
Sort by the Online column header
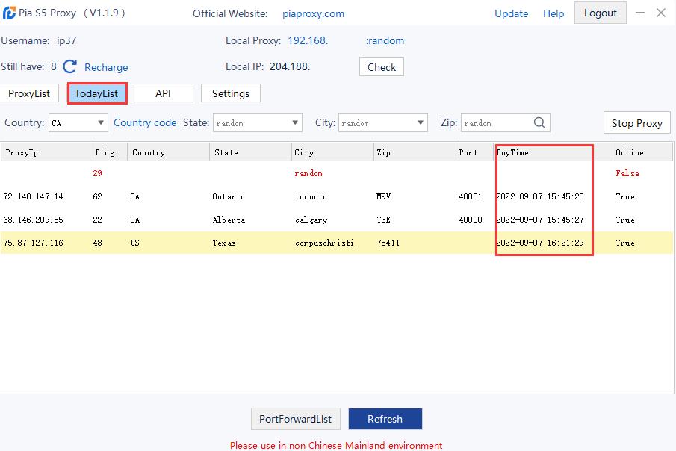coord(643,152)
